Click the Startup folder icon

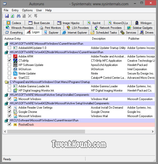pyautogui.click(x=7, y=82)
